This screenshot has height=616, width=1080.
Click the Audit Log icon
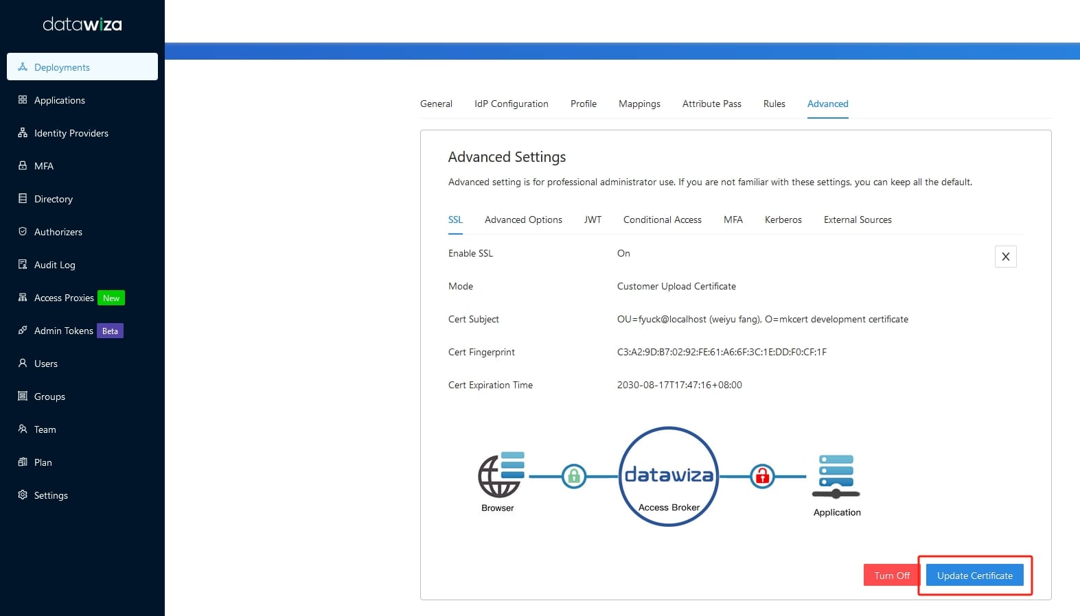pos(23,264)
